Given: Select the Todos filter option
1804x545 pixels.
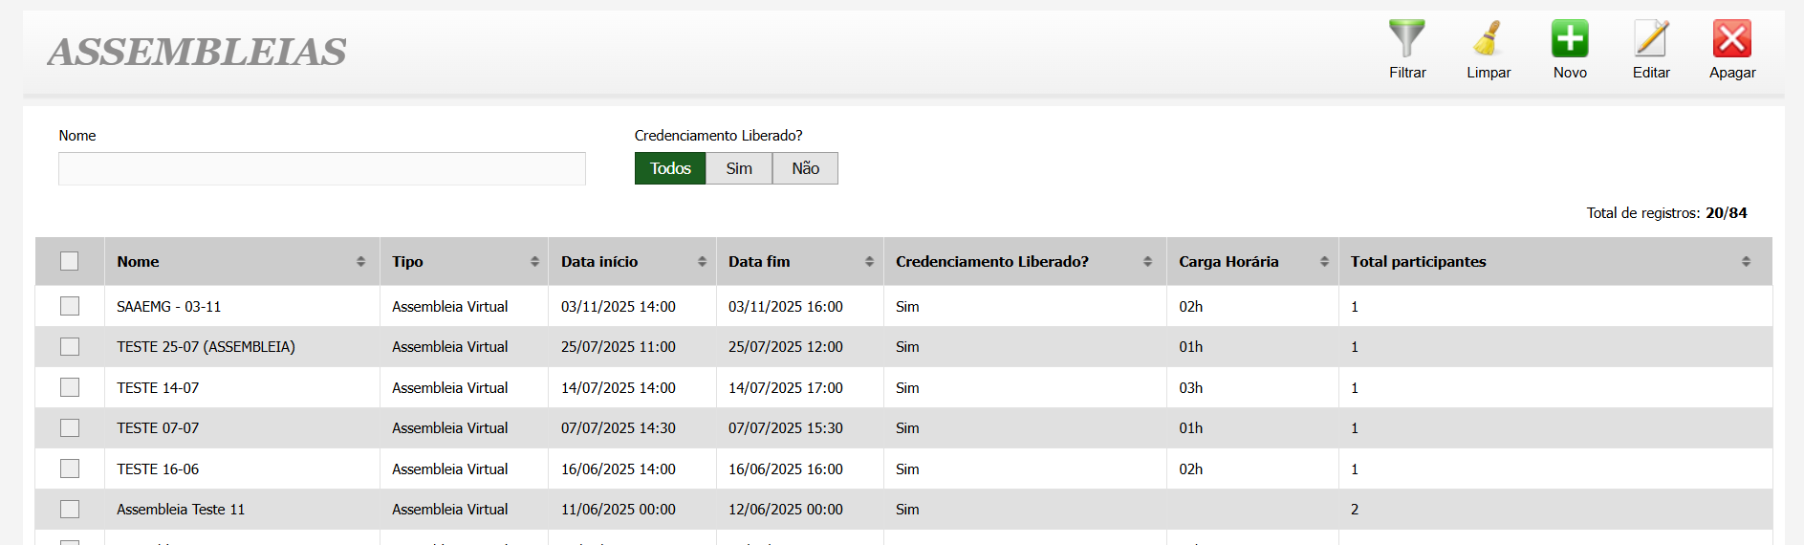Looking at the screenshot, I should (670, 168).
